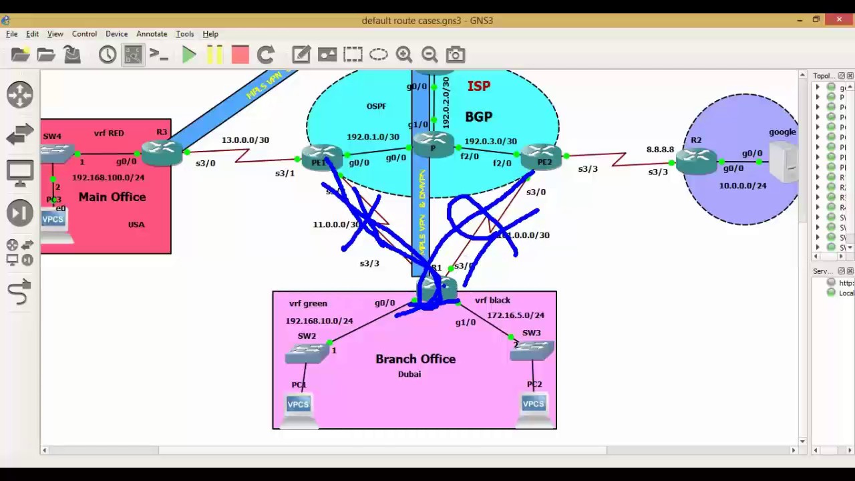This screenshot has height=481, width=855.
Task: Click the 13.0.0.0/30 network label
Action: (x=245, y=140)
